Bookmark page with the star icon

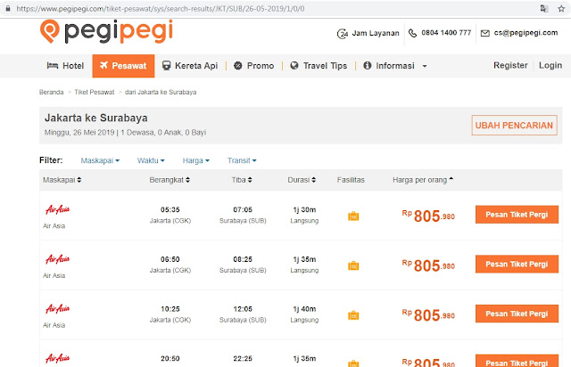pyautogui.click(x=561, y=8)
